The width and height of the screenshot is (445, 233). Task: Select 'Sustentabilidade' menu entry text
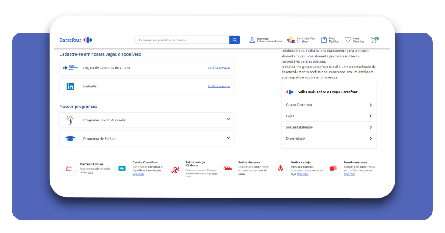coord(299,127)
